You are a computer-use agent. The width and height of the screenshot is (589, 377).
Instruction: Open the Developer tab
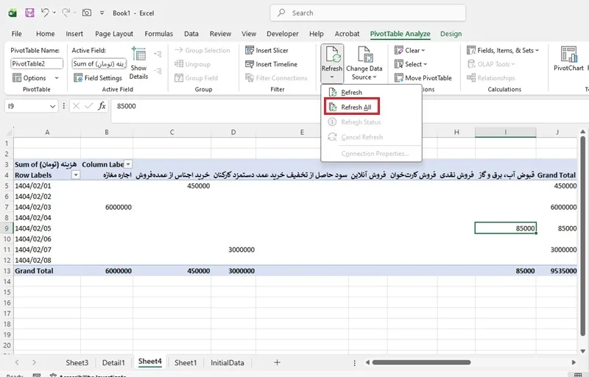tap(283, 34)
